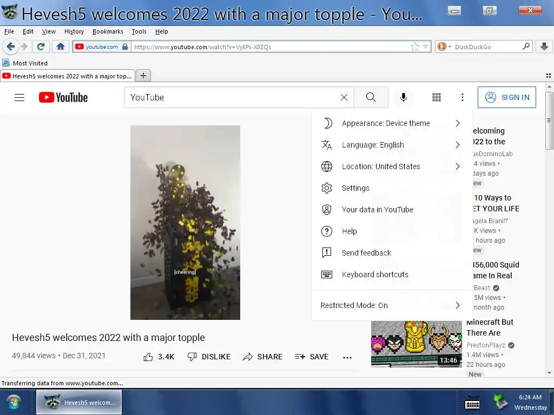Bookmark this page with the star icon
The image size is (554, 415).
point(415,46)
